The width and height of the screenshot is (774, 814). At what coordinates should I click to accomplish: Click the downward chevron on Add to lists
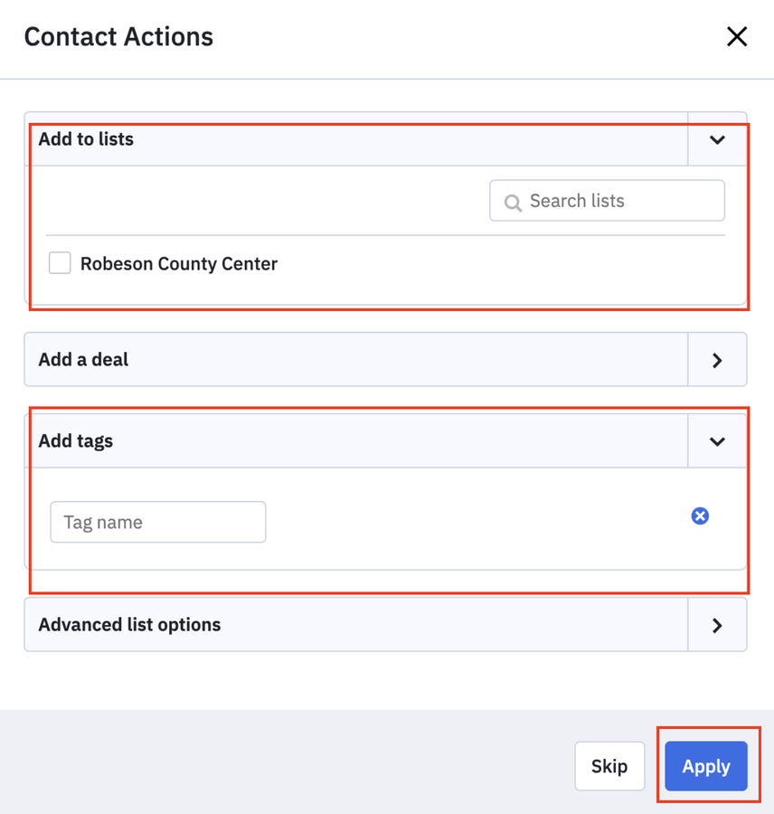pyautogui.click(x=717, y=140)
